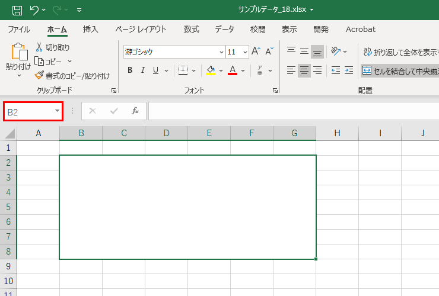Open the 游ゴシック font name dropdown

[221, 52]
